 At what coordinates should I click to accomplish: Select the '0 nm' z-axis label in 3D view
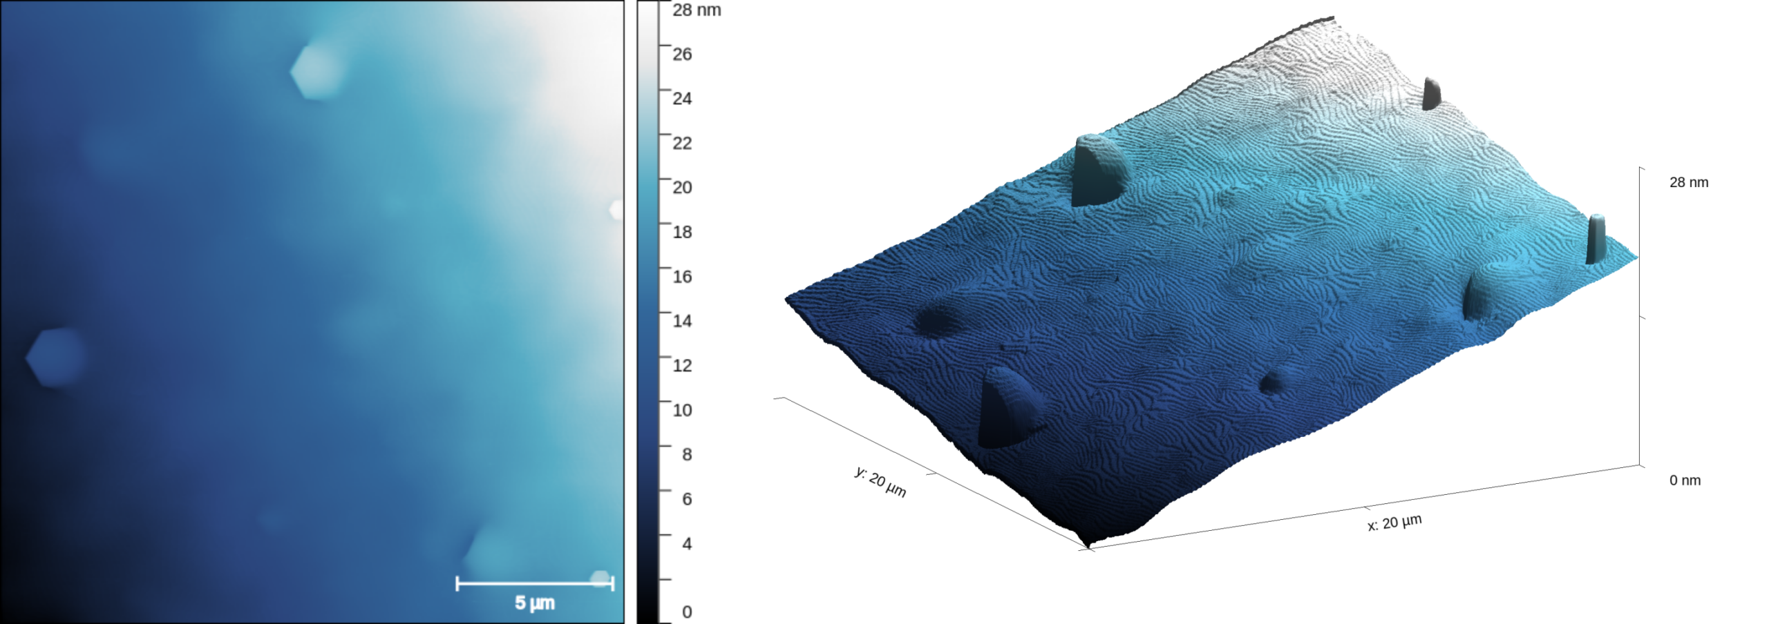(x=1685, y=480)
